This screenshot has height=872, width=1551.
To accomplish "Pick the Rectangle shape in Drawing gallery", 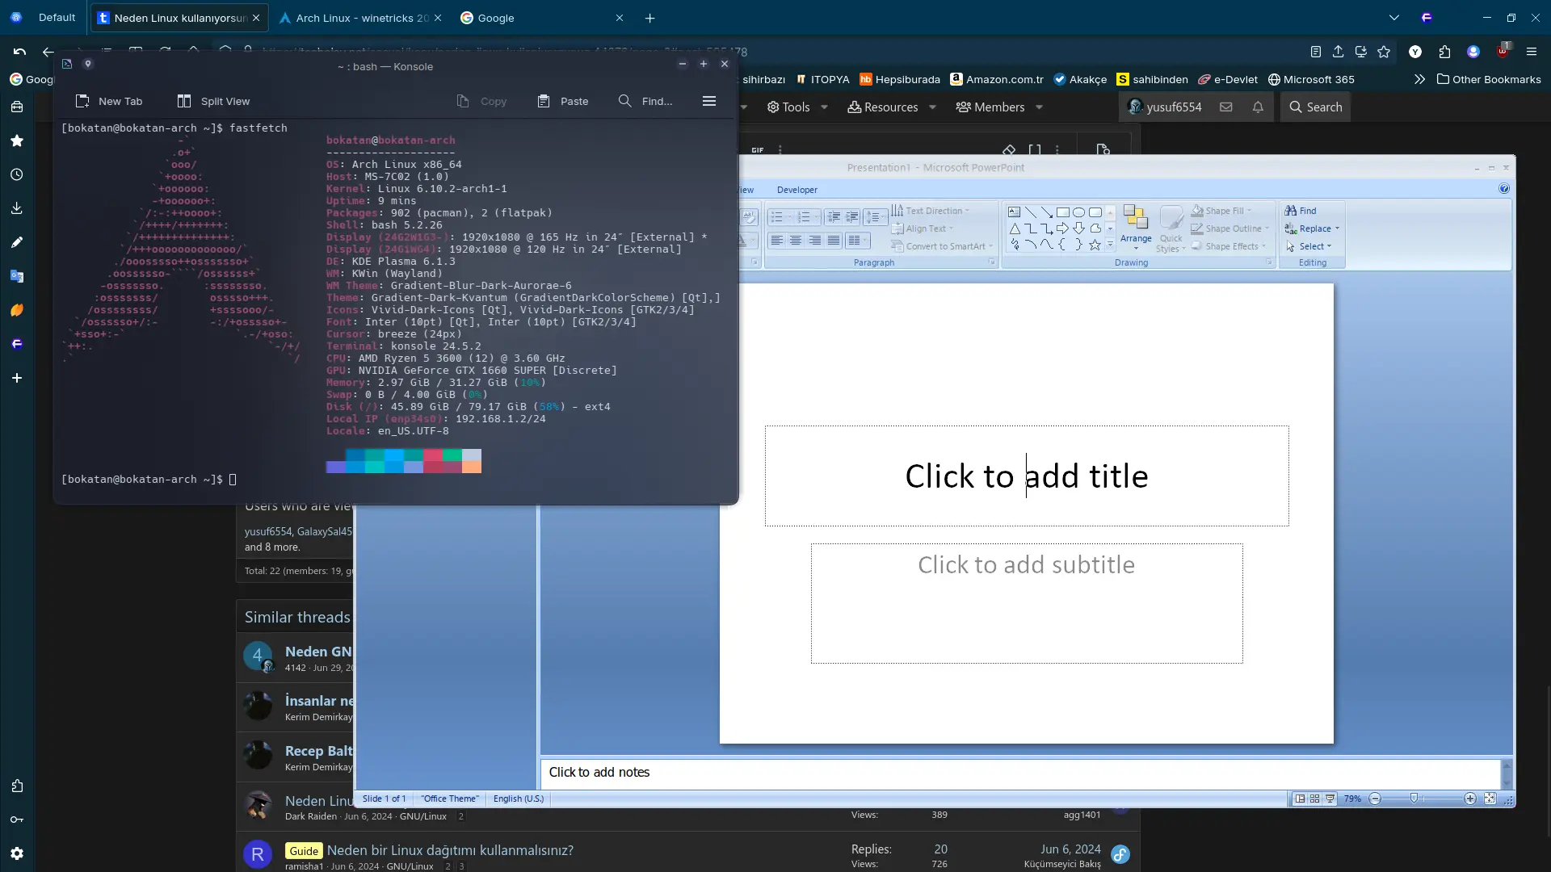I will (1063, 212).
